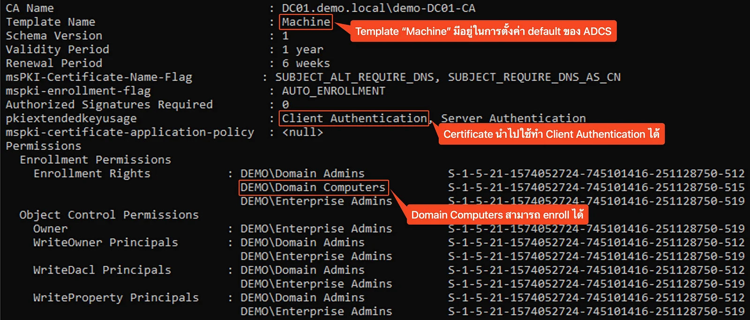
Task: Select the "<null>" value
Action: click(302, 132)
